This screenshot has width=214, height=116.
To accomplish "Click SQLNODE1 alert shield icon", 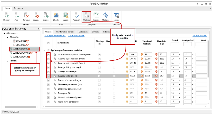I will (x=27, y=41).
